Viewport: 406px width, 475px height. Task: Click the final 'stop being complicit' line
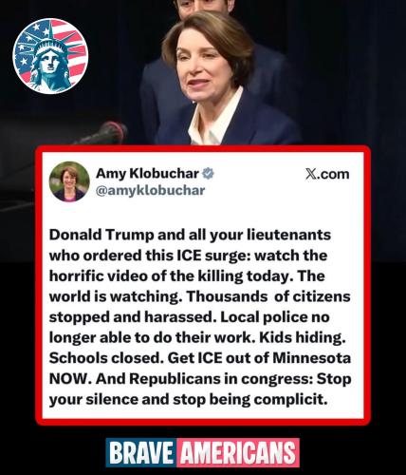[188, 400]
